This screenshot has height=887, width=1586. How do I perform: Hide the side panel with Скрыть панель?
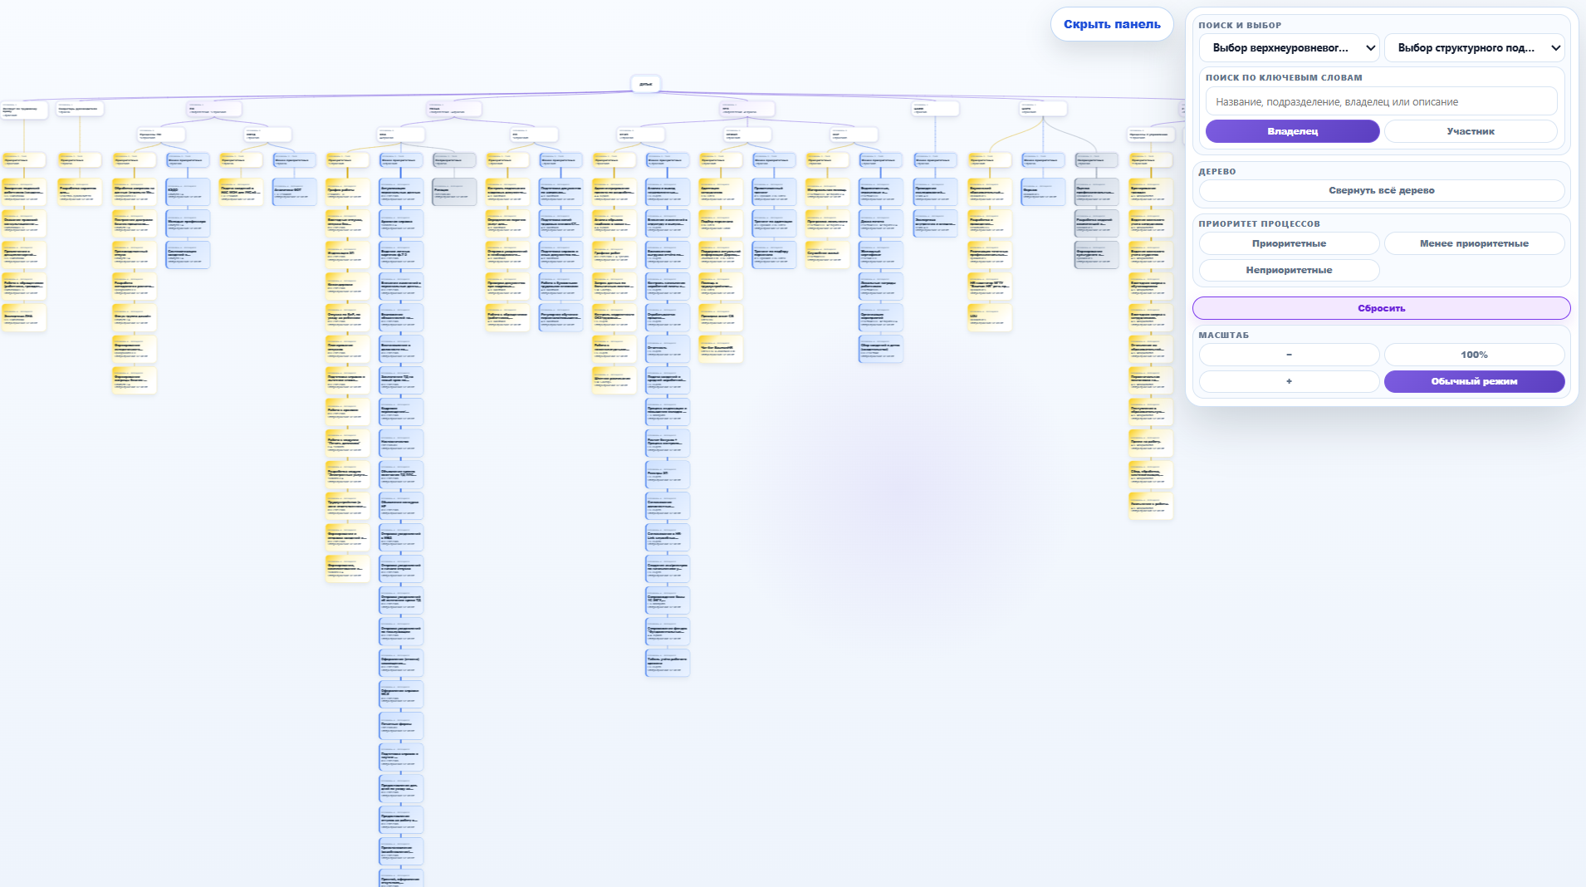(1112, 24)
